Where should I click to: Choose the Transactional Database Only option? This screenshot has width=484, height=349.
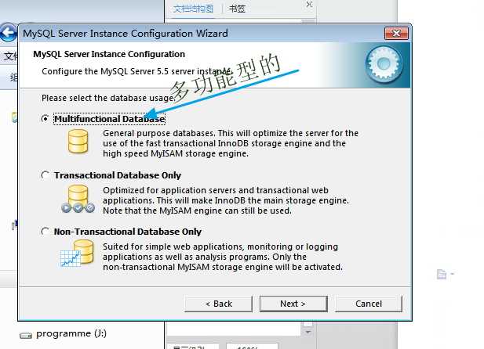(45, 175)
